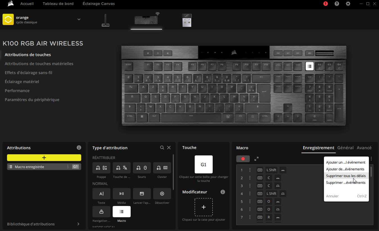Add a new attribution with the yellow plus button
Viewport: 379px width, 231px height.
(44, 158)
